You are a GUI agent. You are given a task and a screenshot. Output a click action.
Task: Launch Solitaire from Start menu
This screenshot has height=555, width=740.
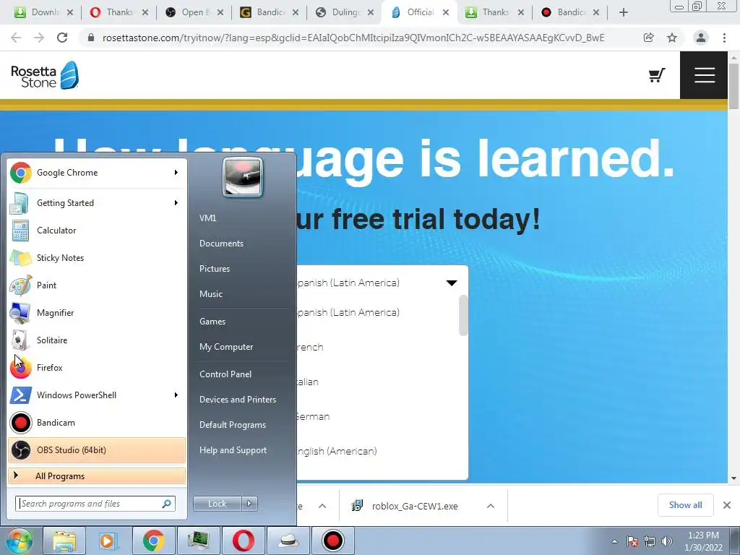tap(97, 340)
